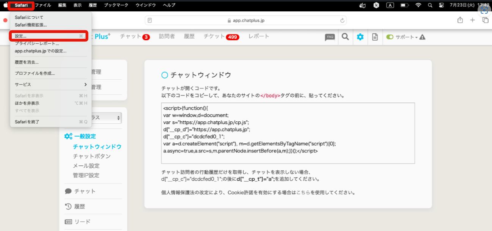The image size is (492, 231).
Task: Open 管理IP設定 in the sidebar
Action: [x=86, y=175]
